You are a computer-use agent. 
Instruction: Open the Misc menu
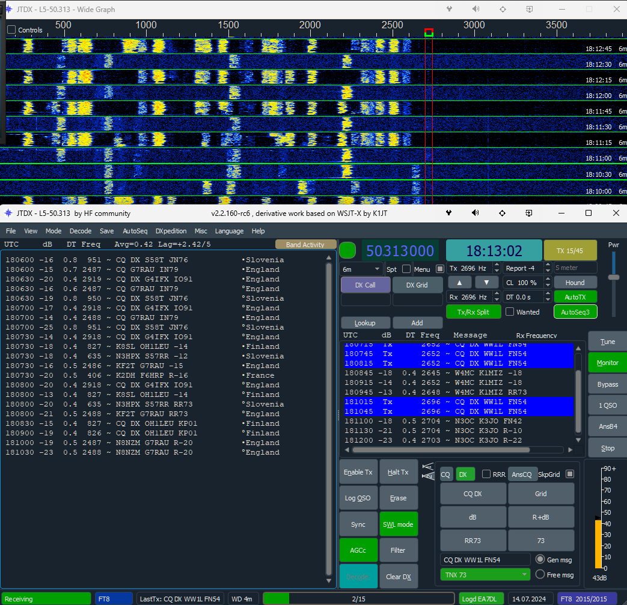pos(201,231)
